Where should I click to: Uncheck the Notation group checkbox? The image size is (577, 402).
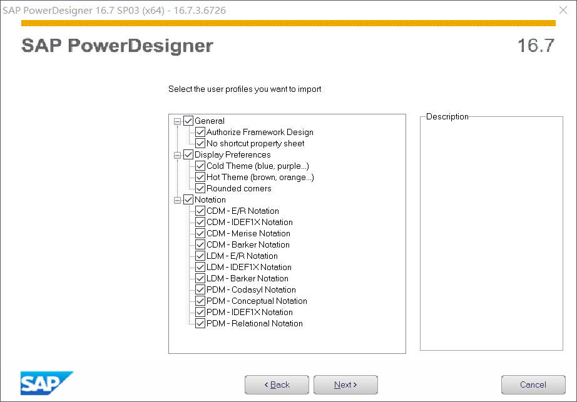coord(188,199)
